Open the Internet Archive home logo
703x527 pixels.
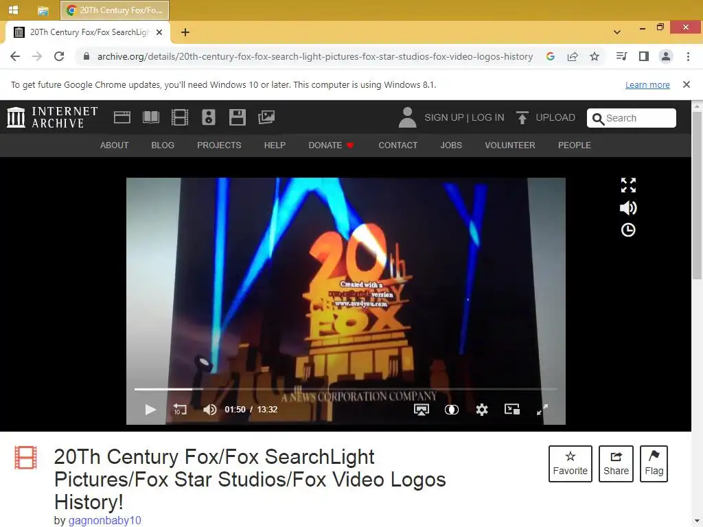(x=52, y=117)
